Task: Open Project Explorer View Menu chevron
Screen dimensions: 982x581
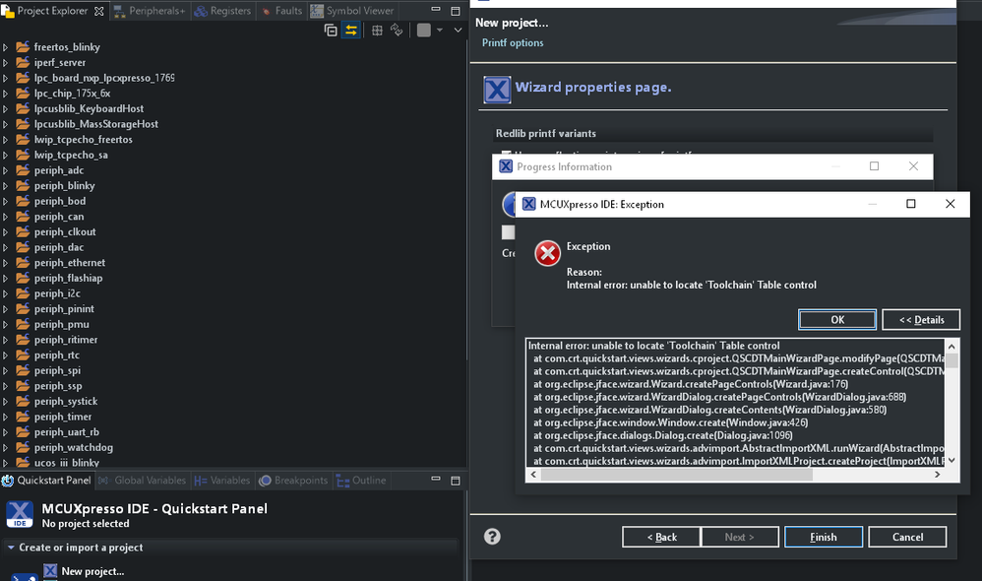Action: pos(458,31)
